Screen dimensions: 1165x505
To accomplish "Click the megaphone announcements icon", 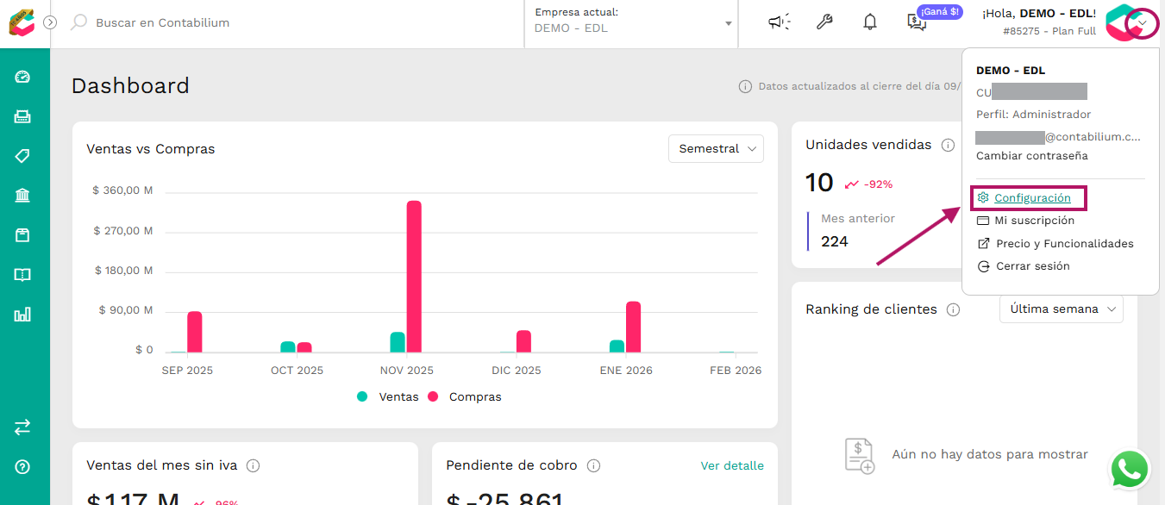I will tap(779, 22).
